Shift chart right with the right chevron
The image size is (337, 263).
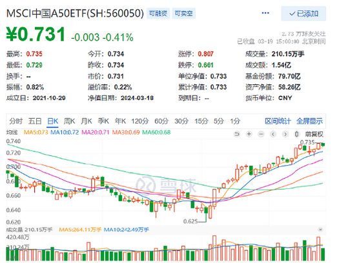coord(285,134)
